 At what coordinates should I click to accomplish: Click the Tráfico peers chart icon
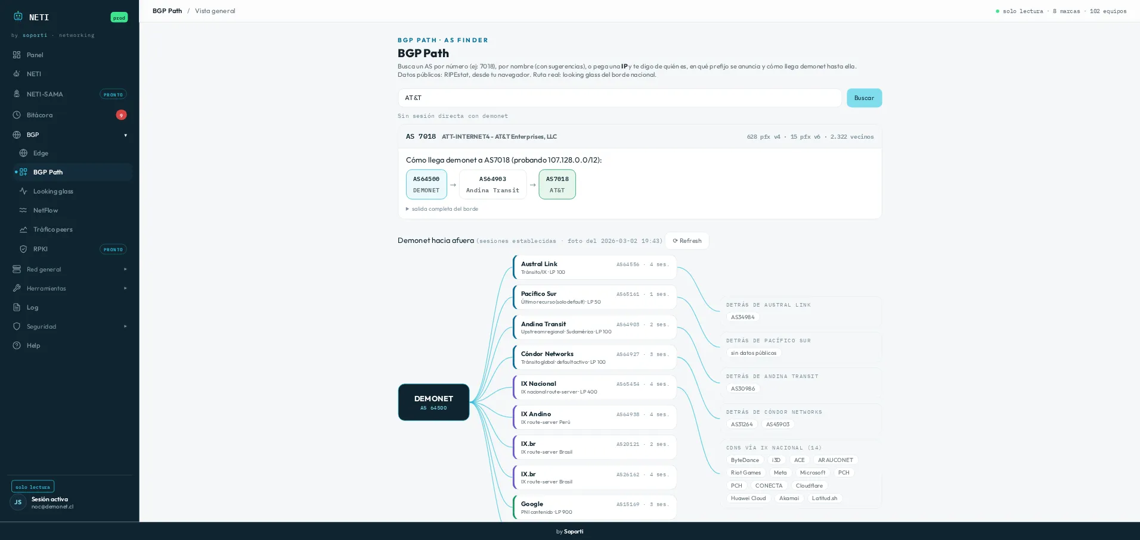pos(23,229)
